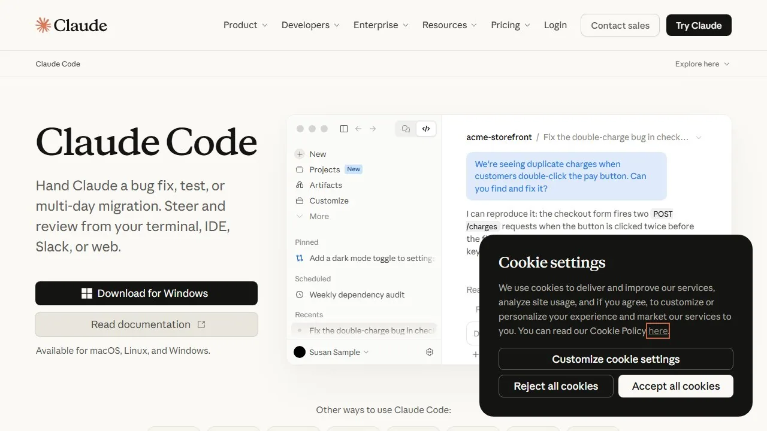767x431 pixels.
Task: Open the Resources menu
Action: coord(449,25)
